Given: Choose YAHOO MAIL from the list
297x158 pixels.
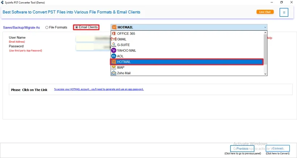Looking at the screenshot, I should point(187,51).
